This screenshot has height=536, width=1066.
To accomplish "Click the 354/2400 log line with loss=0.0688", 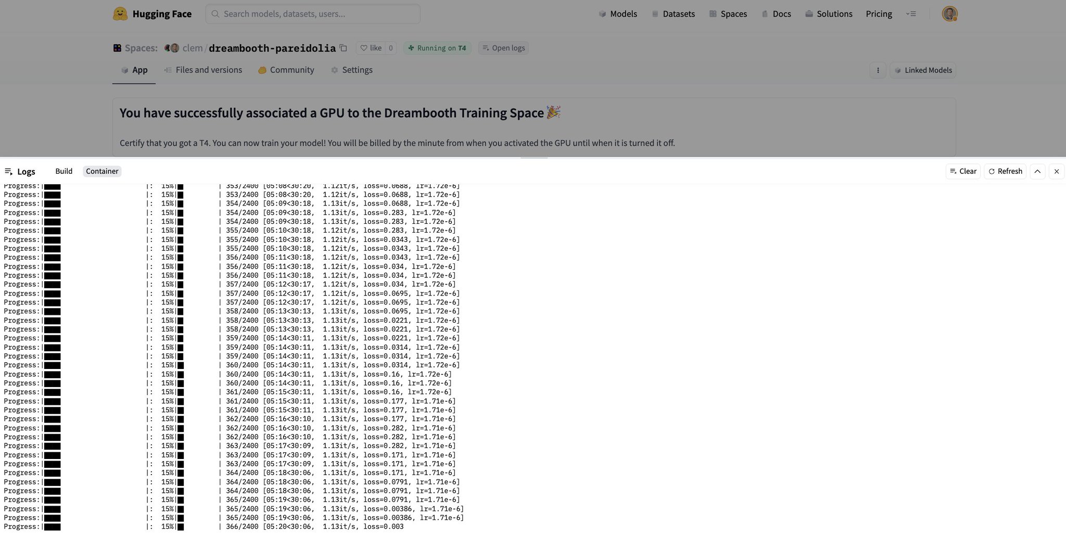I will click(232, 203).
